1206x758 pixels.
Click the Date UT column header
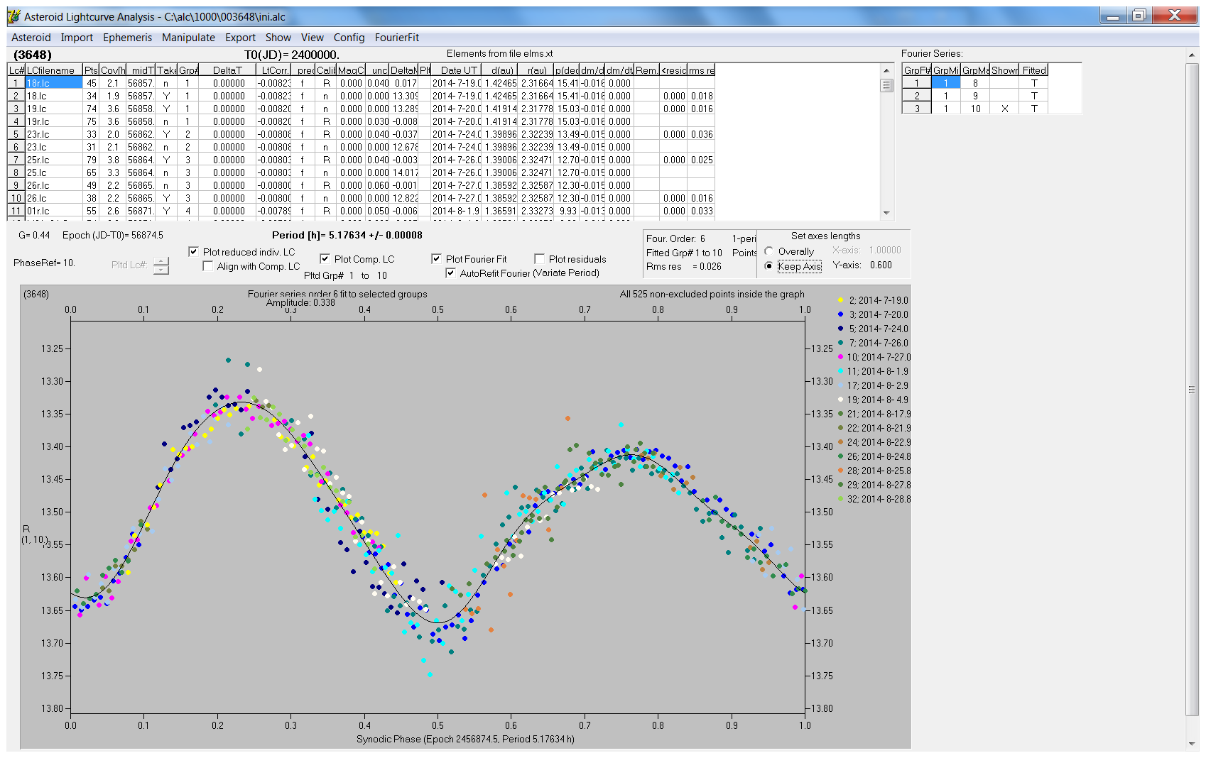[x=458, y=70]
